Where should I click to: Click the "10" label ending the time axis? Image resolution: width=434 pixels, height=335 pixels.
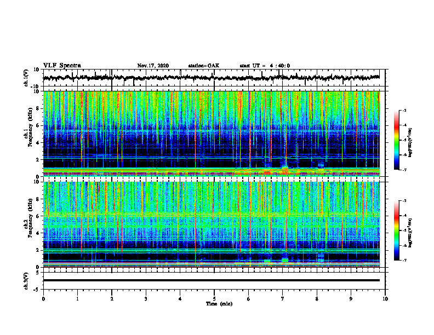tap(385, 299)
